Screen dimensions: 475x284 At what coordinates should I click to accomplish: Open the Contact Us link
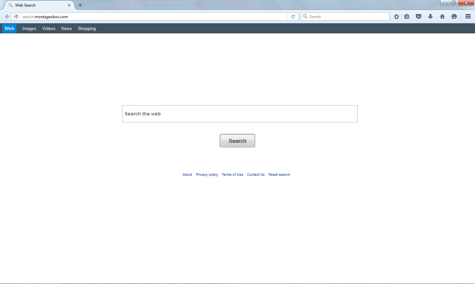click(256, 175)
